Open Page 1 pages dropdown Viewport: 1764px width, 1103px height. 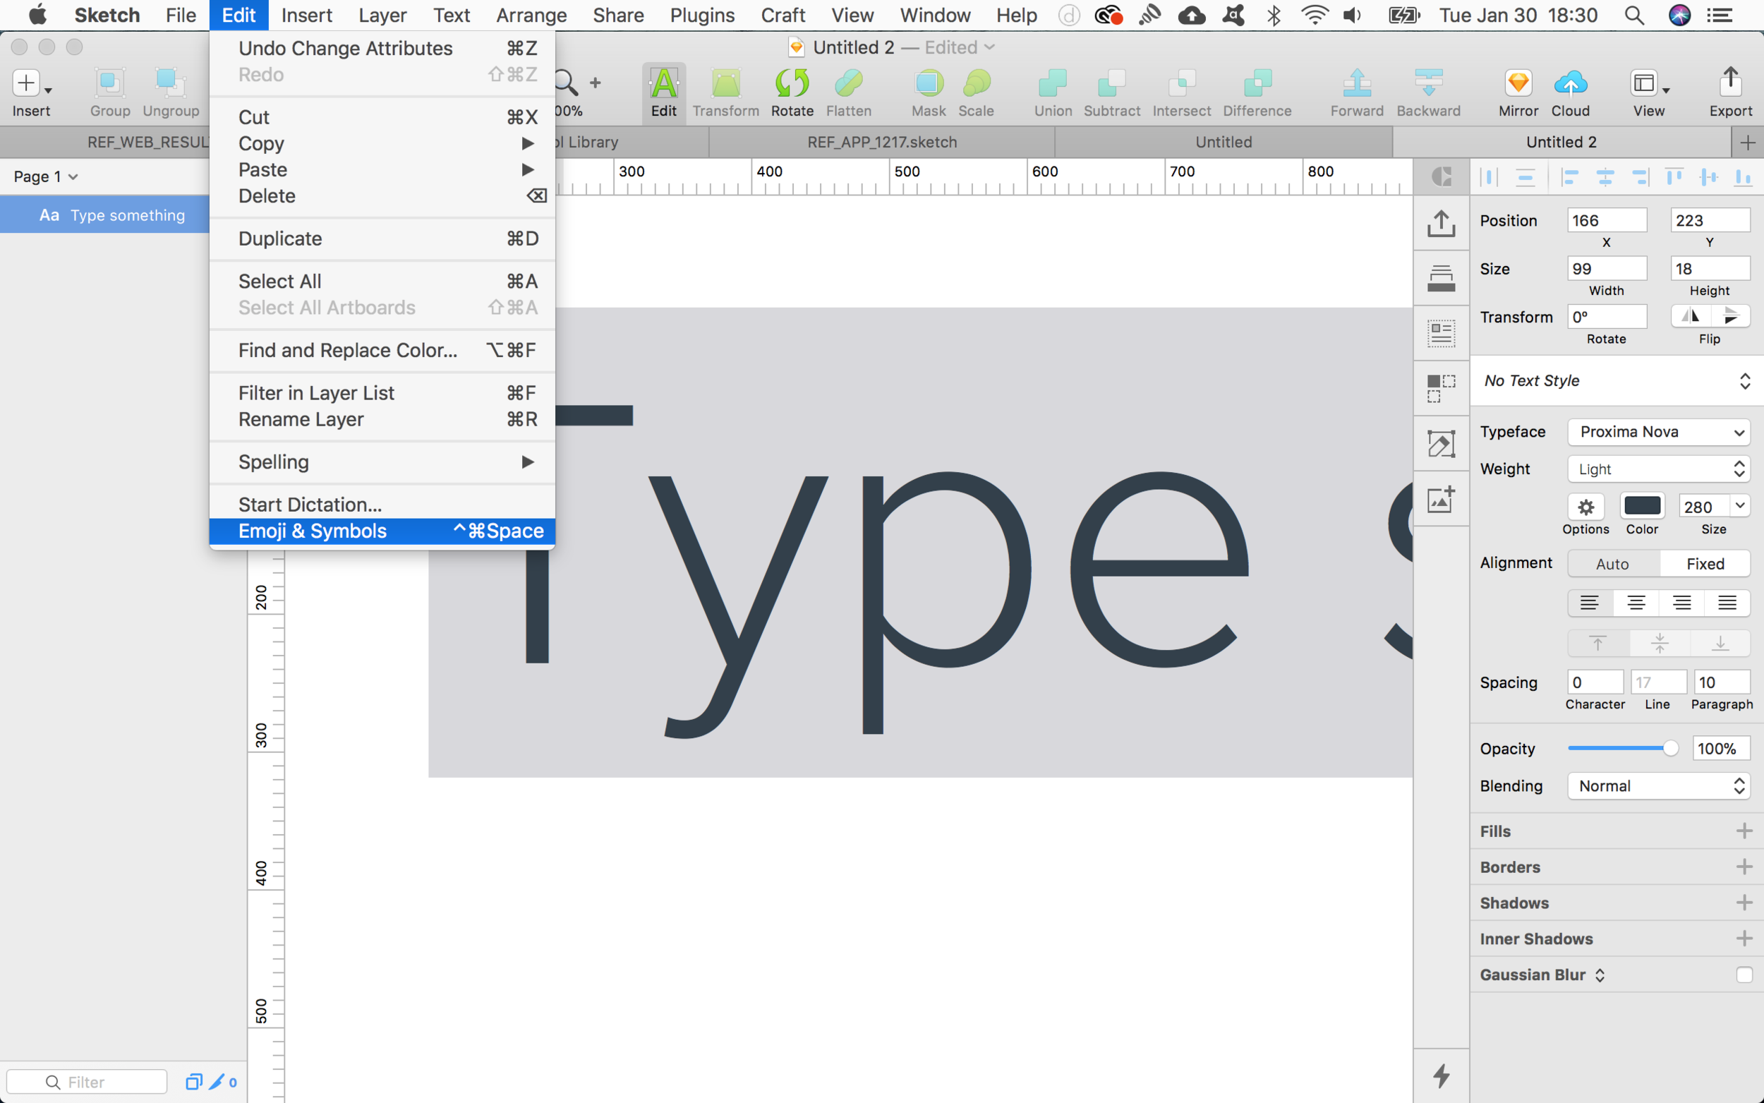[x=46, y=176]
